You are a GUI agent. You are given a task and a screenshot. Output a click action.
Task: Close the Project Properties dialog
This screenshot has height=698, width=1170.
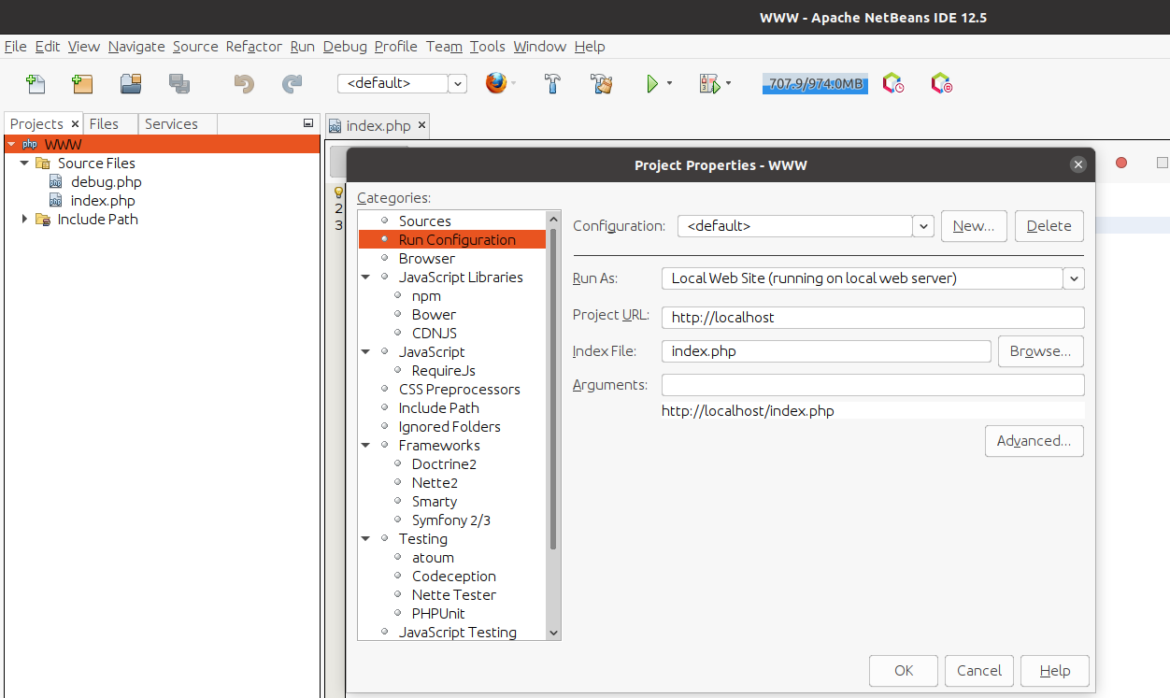tap(1078, 164)
